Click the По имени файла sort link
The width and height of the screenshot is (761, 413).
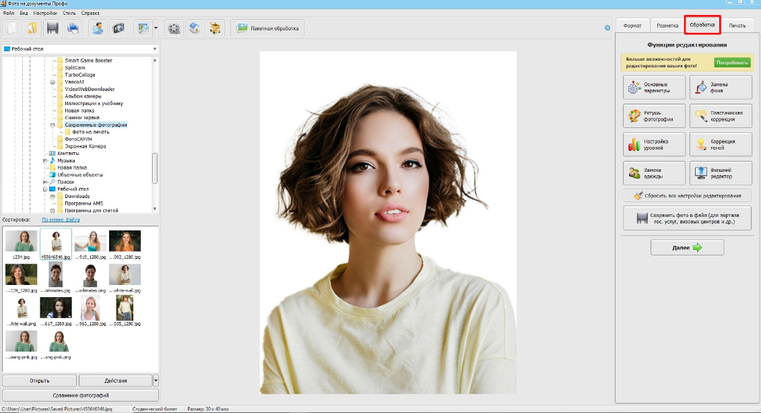61,220
